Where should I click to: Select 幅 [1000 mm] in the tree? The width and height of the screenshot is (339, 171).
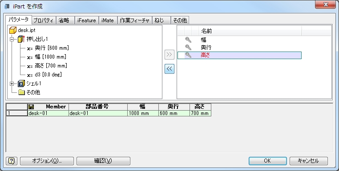pyautogui.click(x=50, y=57)
